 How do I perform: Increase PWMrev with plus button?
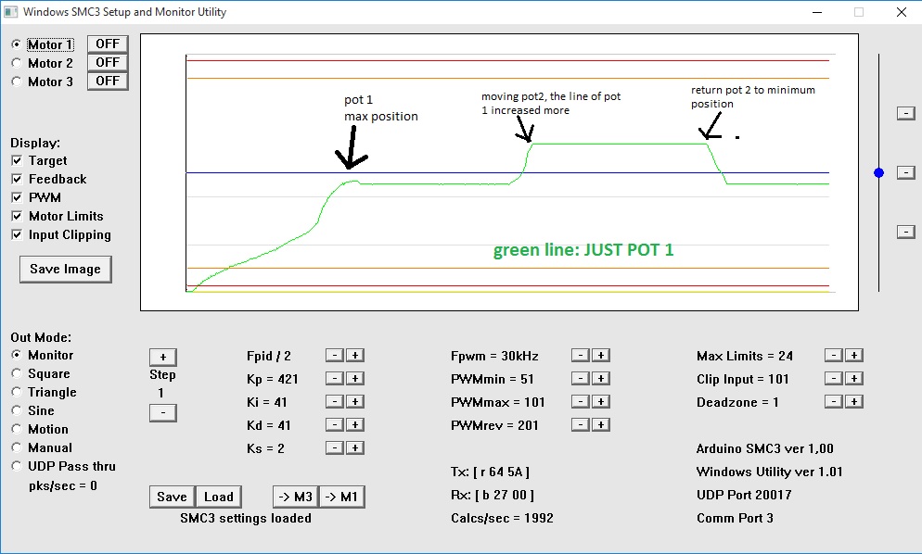[601, 424]
